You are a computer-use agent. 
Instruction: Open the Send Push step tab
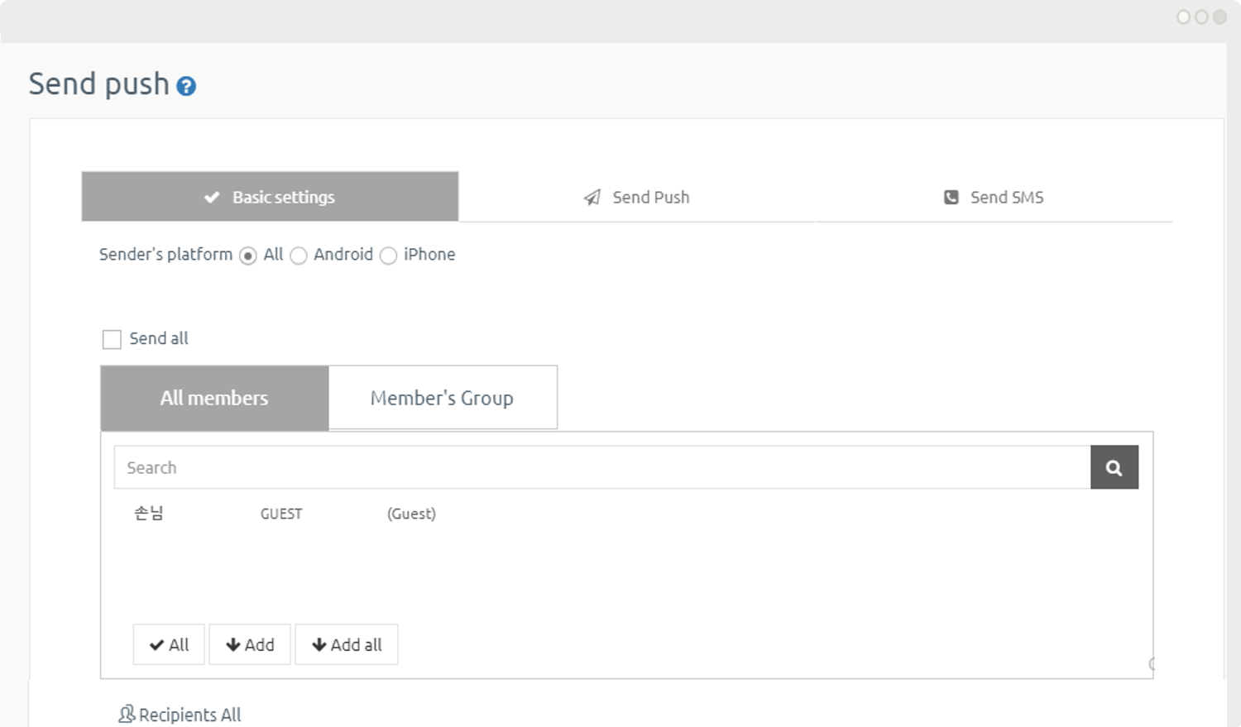[637, 198]
